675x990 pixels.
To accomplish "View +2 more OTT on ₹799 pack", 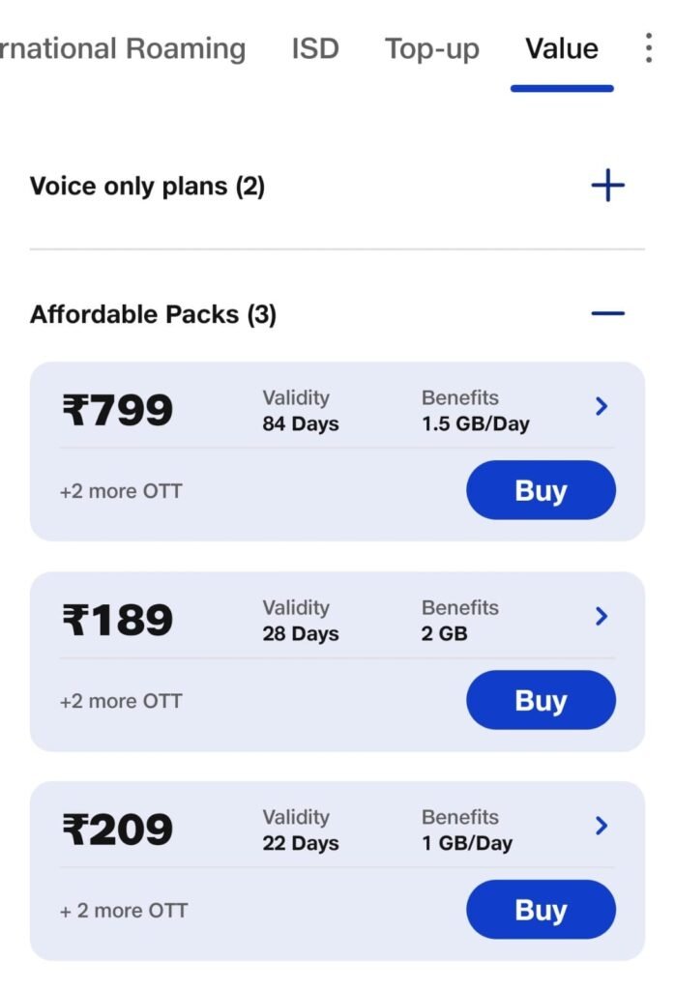I will (121, 491).
